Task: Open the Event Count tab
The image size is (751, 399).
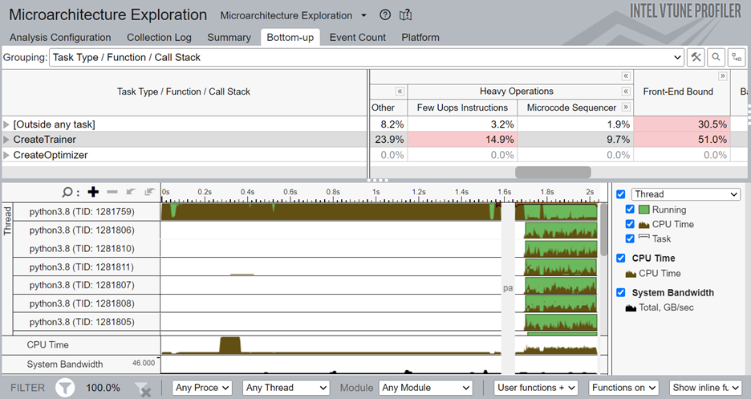Action: [357, 37]
